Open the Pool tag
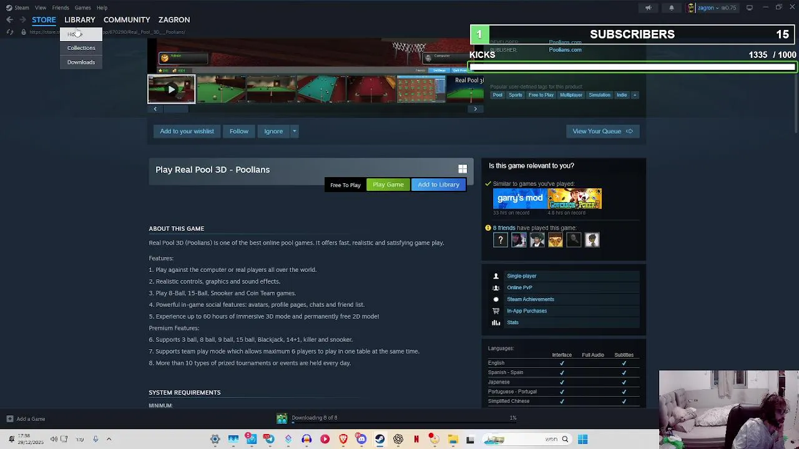This screenshot has height=449, width=799. pyautogui.click(x=498, y=95)
